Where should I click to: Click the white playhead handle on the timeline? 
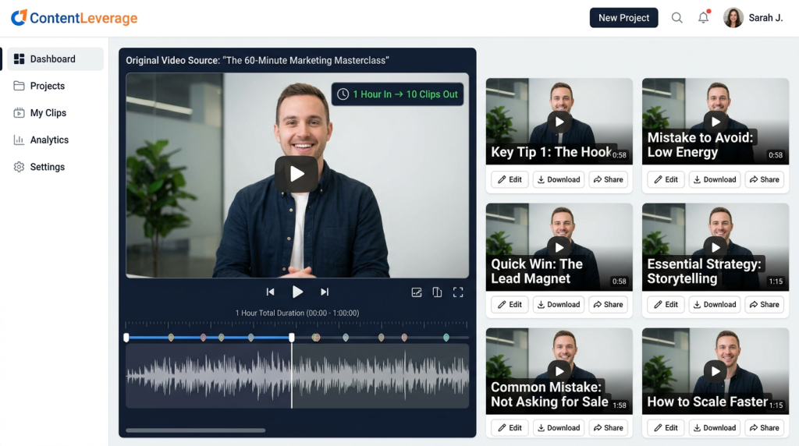click(292, 338)
